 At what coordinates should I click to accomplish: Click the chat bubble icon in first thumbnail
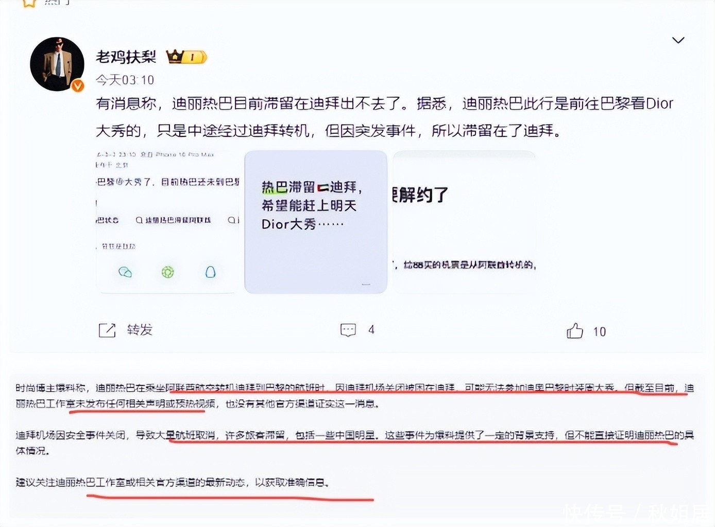click(x=125, y=272)
